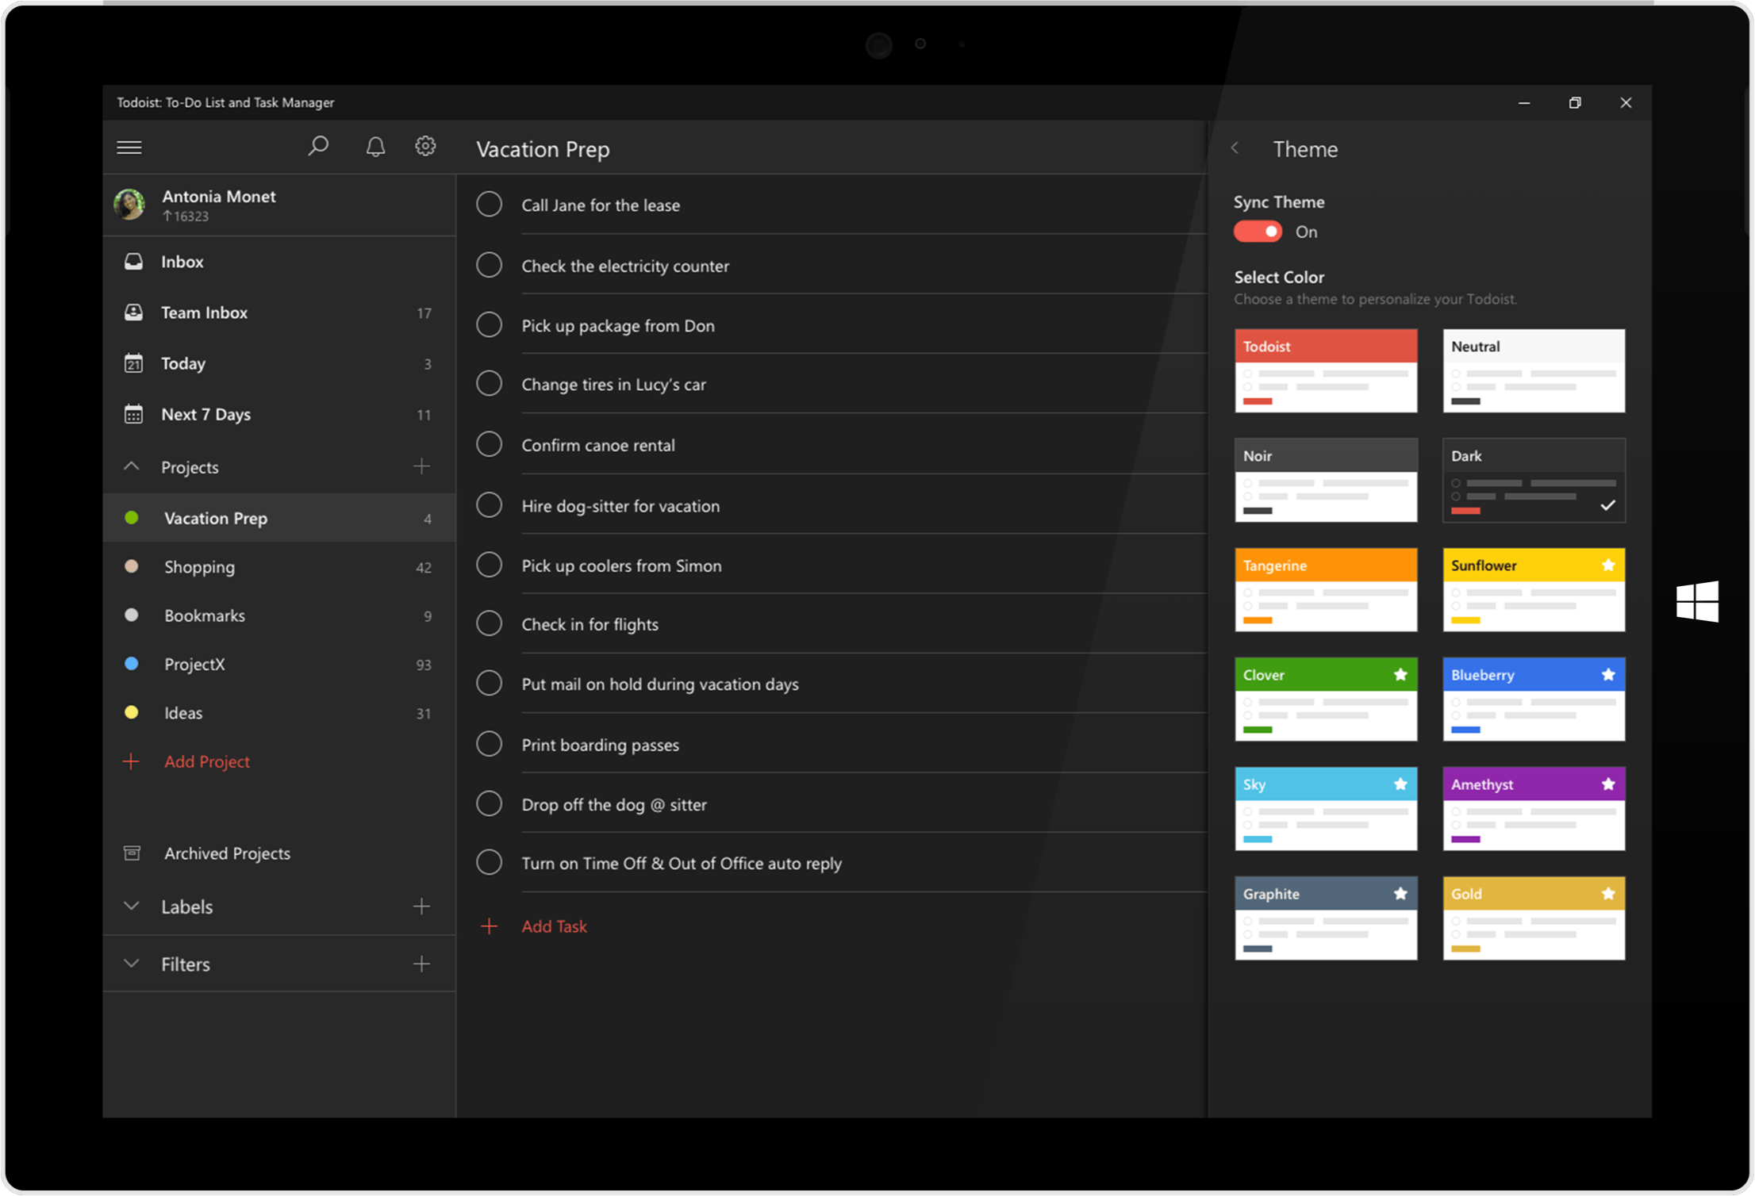Click the search magnifier icon
Screen dimensions: 1755x1196
(x=318, y=146)
